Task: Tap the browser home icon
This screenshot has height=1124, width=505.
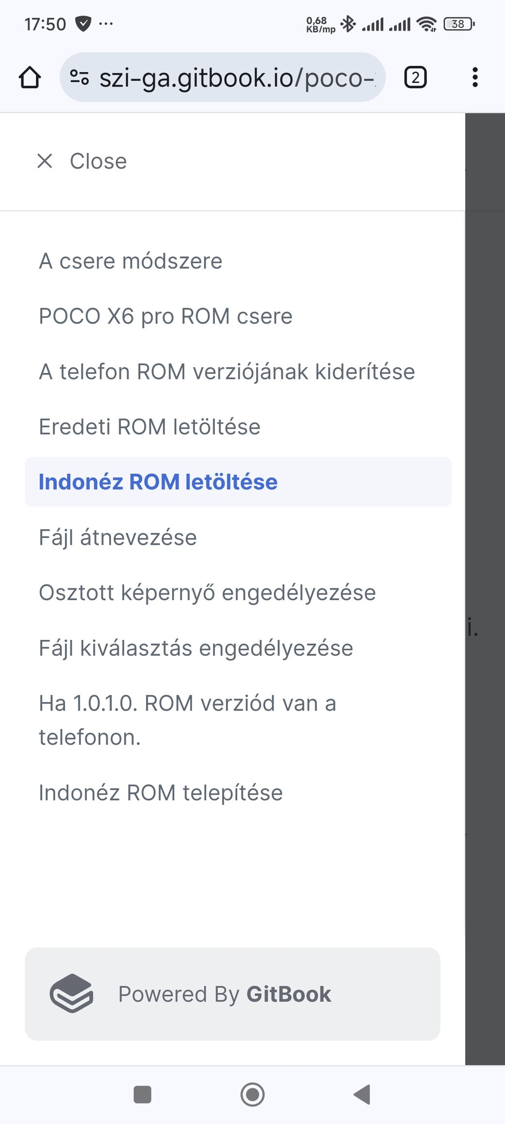Action: tap(30, 77)
